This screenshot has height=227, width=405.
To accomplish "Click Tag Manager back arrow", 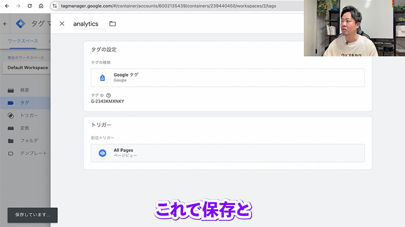I will [x=6, y=24].
